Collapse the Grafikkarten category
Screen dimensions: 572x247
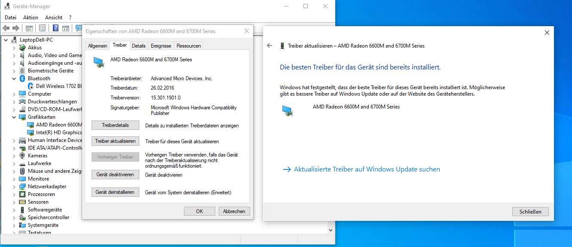pos(14,117)
